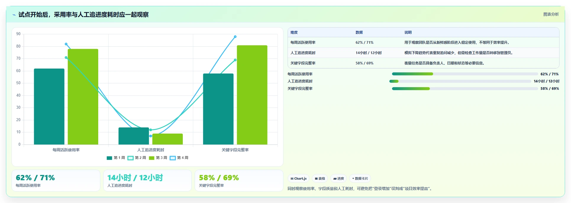571x203 pixels.
Task: Click the x-axis label 人工追进度耗时 under the chart
Action: pos(151,150)
